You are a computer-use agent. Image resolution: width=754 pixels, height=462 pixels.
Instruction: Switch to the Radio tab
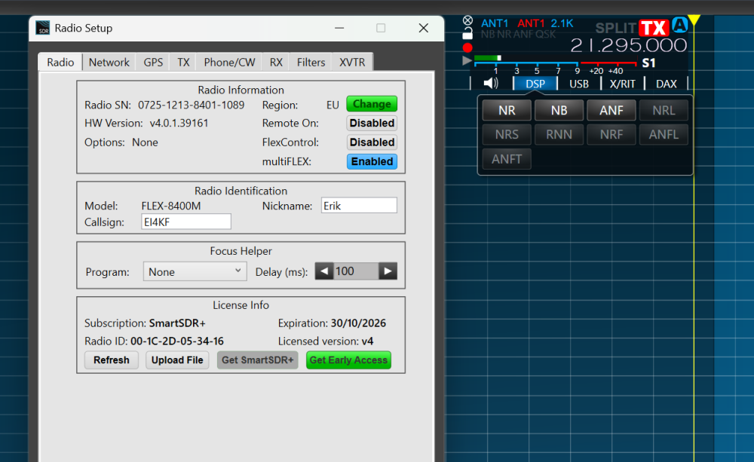(60, 62)
